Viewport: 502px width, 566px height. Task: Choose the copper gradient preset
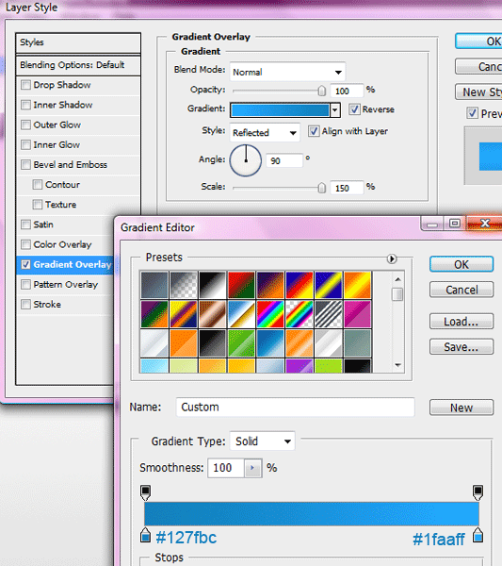tap(212, 314)
